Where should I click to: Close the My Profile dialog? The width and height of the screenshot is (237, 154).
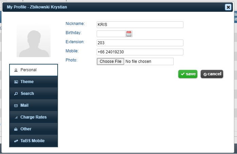coord(228,7)
